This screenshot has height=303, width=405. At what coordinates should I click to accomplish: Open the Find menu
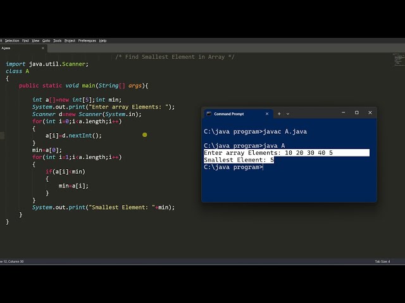click(25, 40)
